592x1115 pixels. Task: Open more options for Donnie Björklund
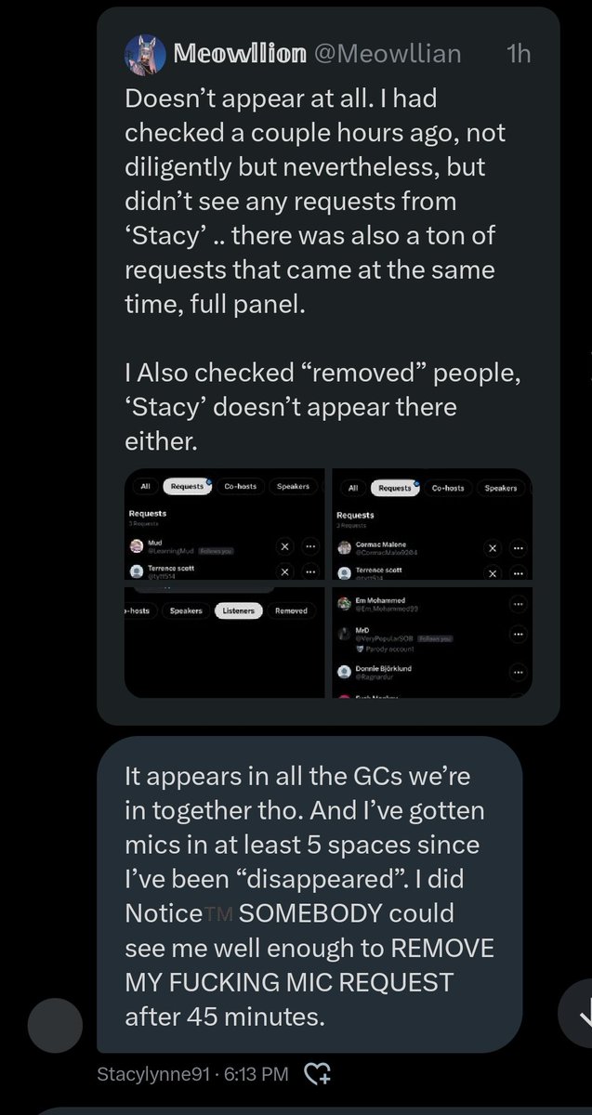pyautogui.click(x=518, y=672)
